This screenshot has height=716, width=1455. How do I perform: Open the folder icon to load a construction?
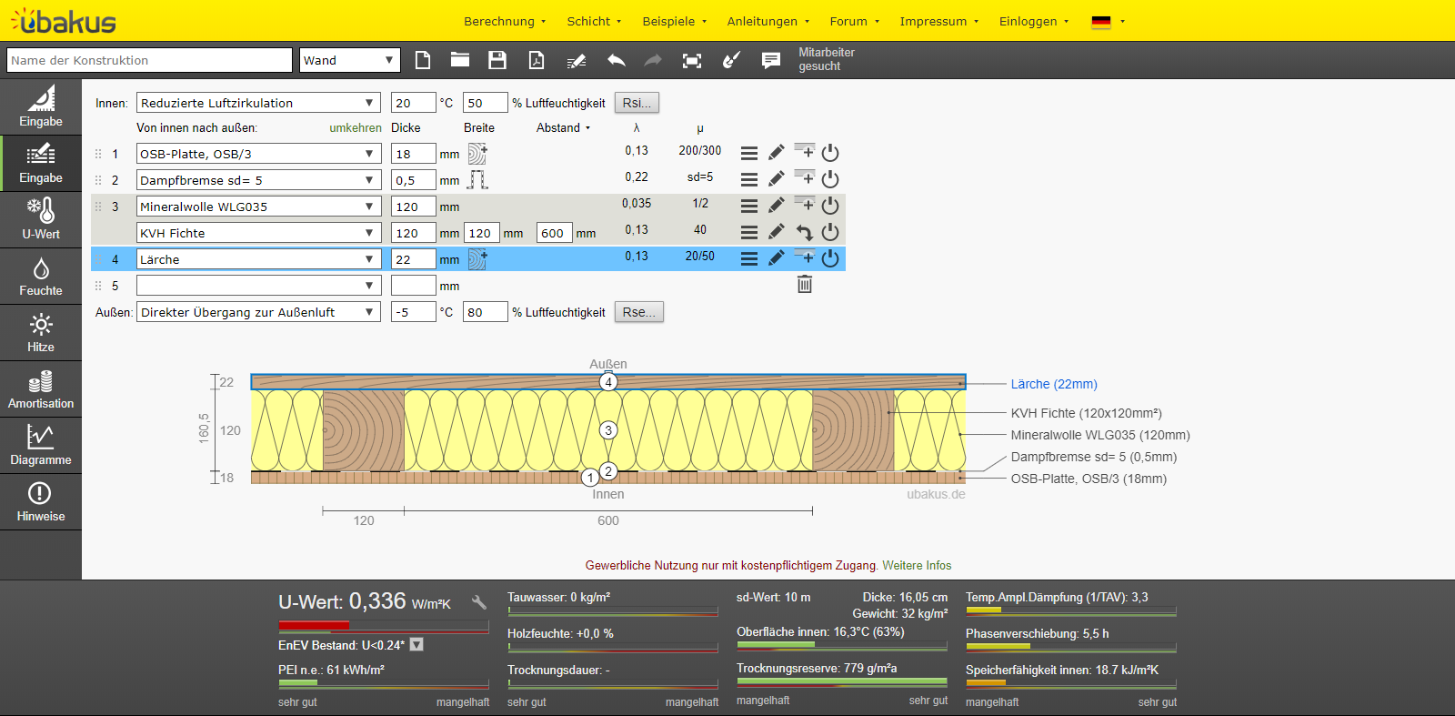coord(460,60)
